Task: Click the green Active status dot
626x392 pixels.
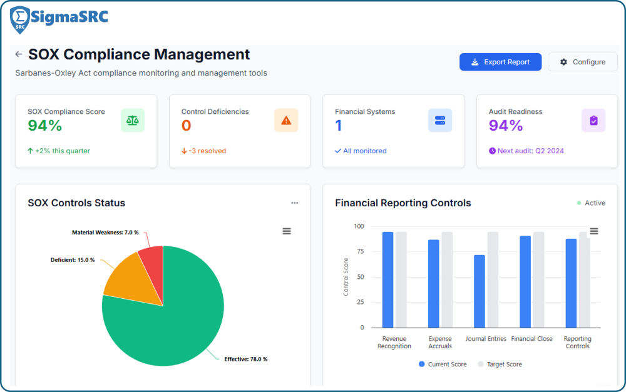Action: tap(579, 203)
